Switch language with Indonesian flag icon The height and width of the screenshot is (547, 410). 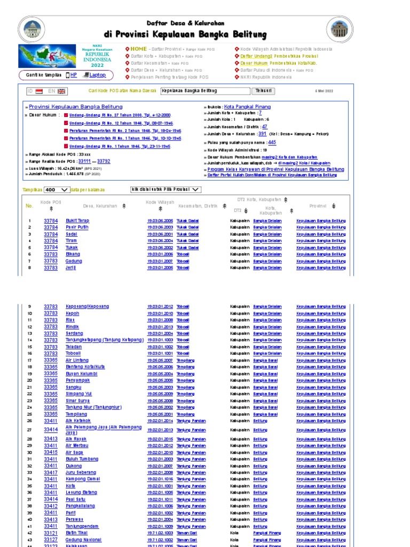(39, 91)
